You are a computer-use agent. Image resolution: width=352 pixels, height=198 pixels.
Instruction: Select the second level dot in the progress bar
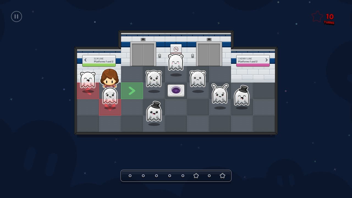pyautogui.click(x=143, y=176)
